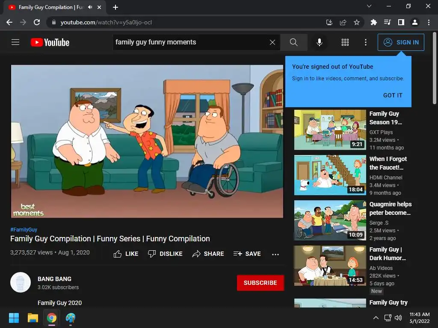Open the BANG BANG channel avatar
Image resolution: width=438 pixels, height=328 pixels.
(x=21, y=282)
